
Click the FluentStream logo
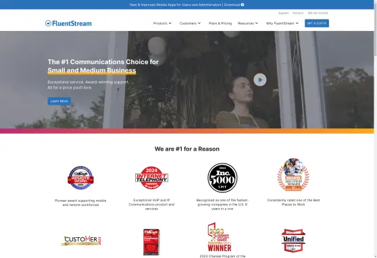[68, 24]
